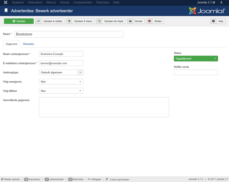This screenshot has height=182, width=229.
Task: Open the Menu's menu
Action: point(51,2)
